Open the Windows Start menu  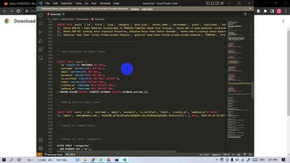(x=4, y=160)
